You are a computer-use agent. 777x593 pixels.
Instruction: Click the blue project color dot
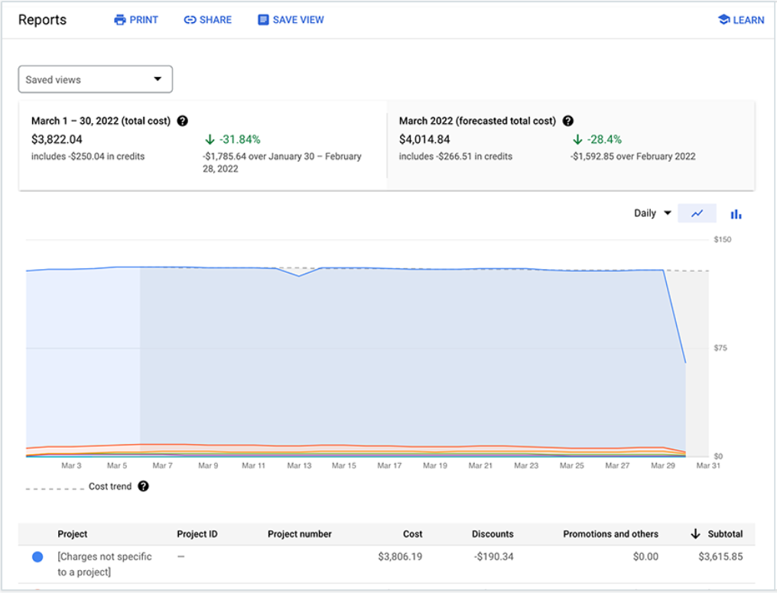pos(37,557)
